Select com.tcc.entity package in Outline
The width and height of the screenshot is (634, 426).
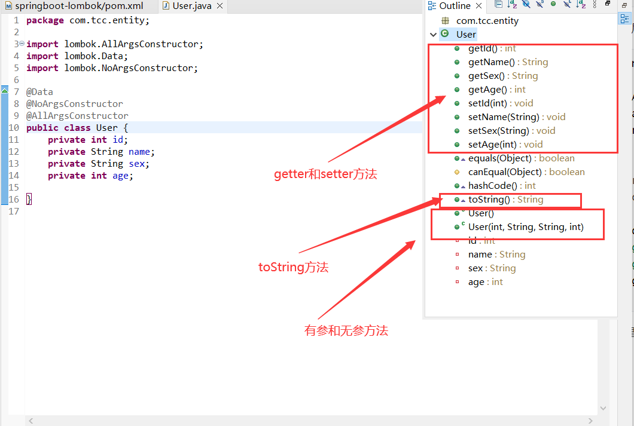487,20
